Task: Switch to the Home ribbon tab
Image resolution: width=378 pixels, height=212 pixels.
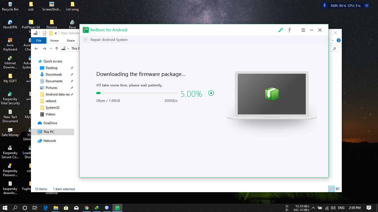Action: click(54, 41)
